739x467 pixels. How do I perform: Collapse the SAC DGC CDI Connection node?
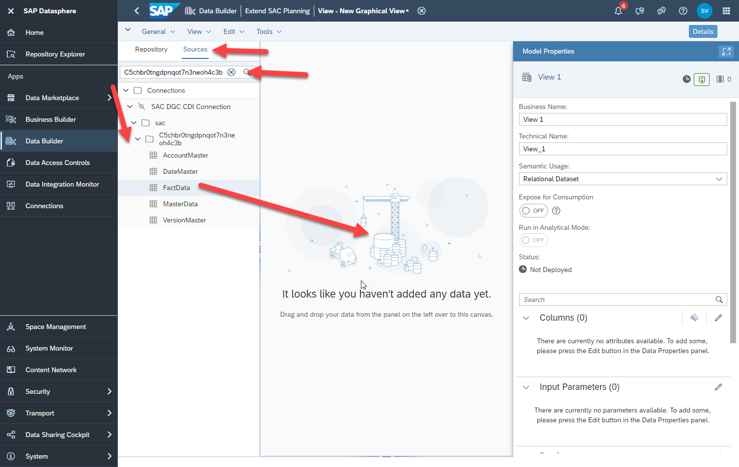coord(130,106)
